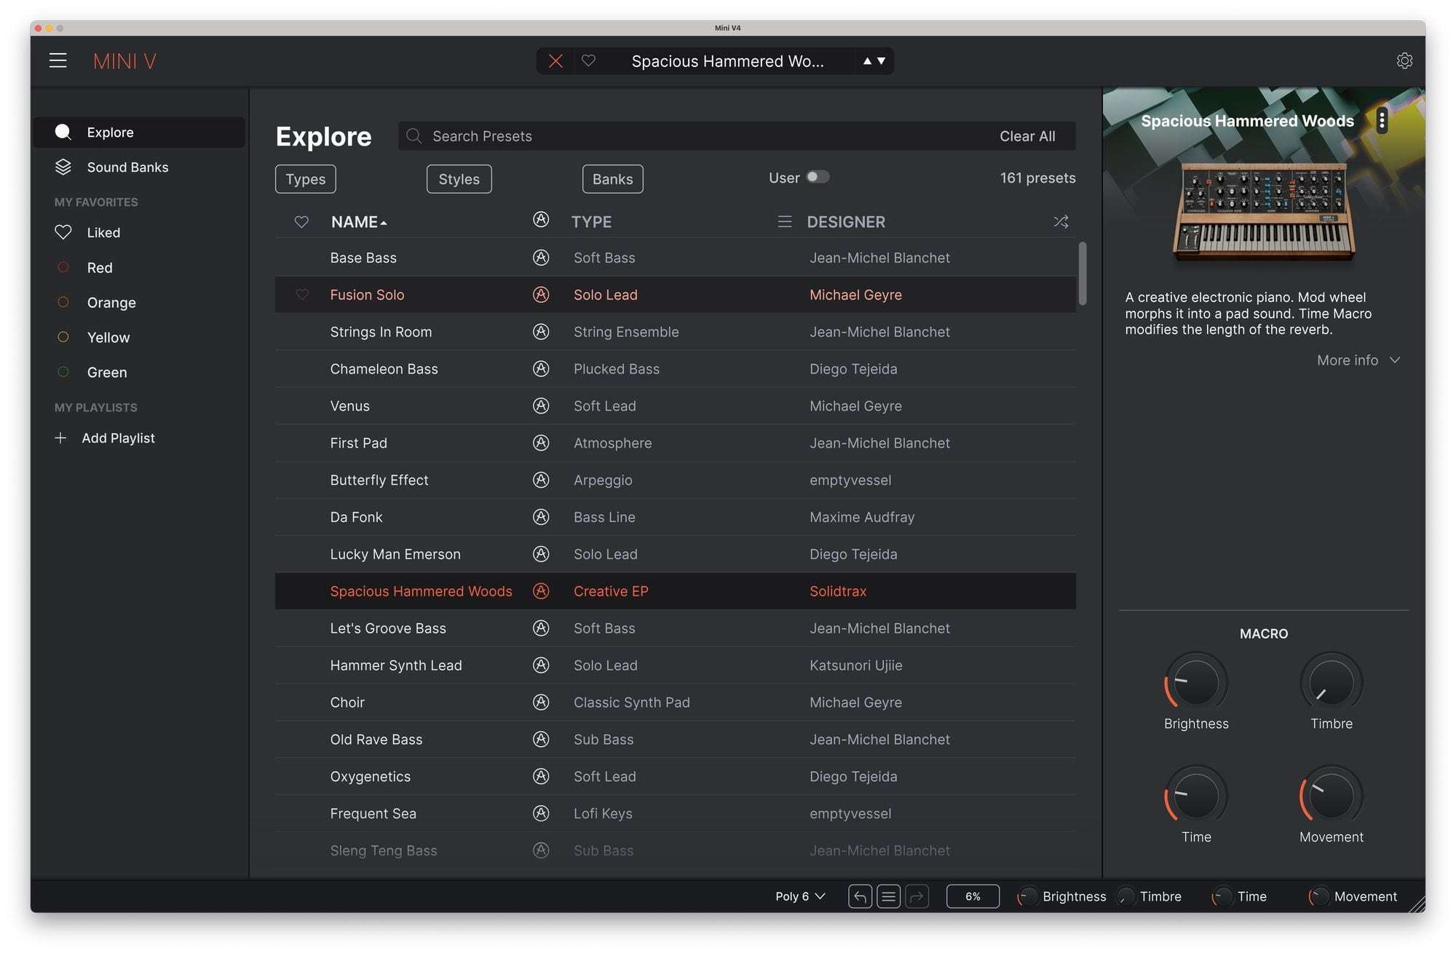Close the preset browser with X icon
The height and width of the screenshot is (953, 1456).
pyautogui.click(x=555, y=61)
